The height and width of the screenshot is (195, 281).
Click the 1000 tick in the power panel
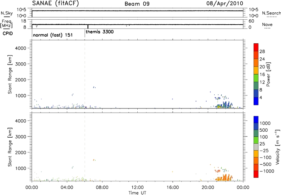(x=20, y=95)
